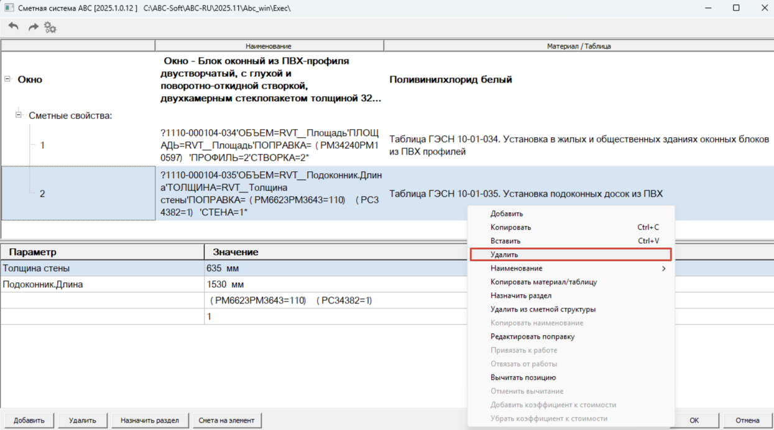This screenshot has width=774, height=430.
Task: Click the Смета на элемент button
Action: coord(226,420)
